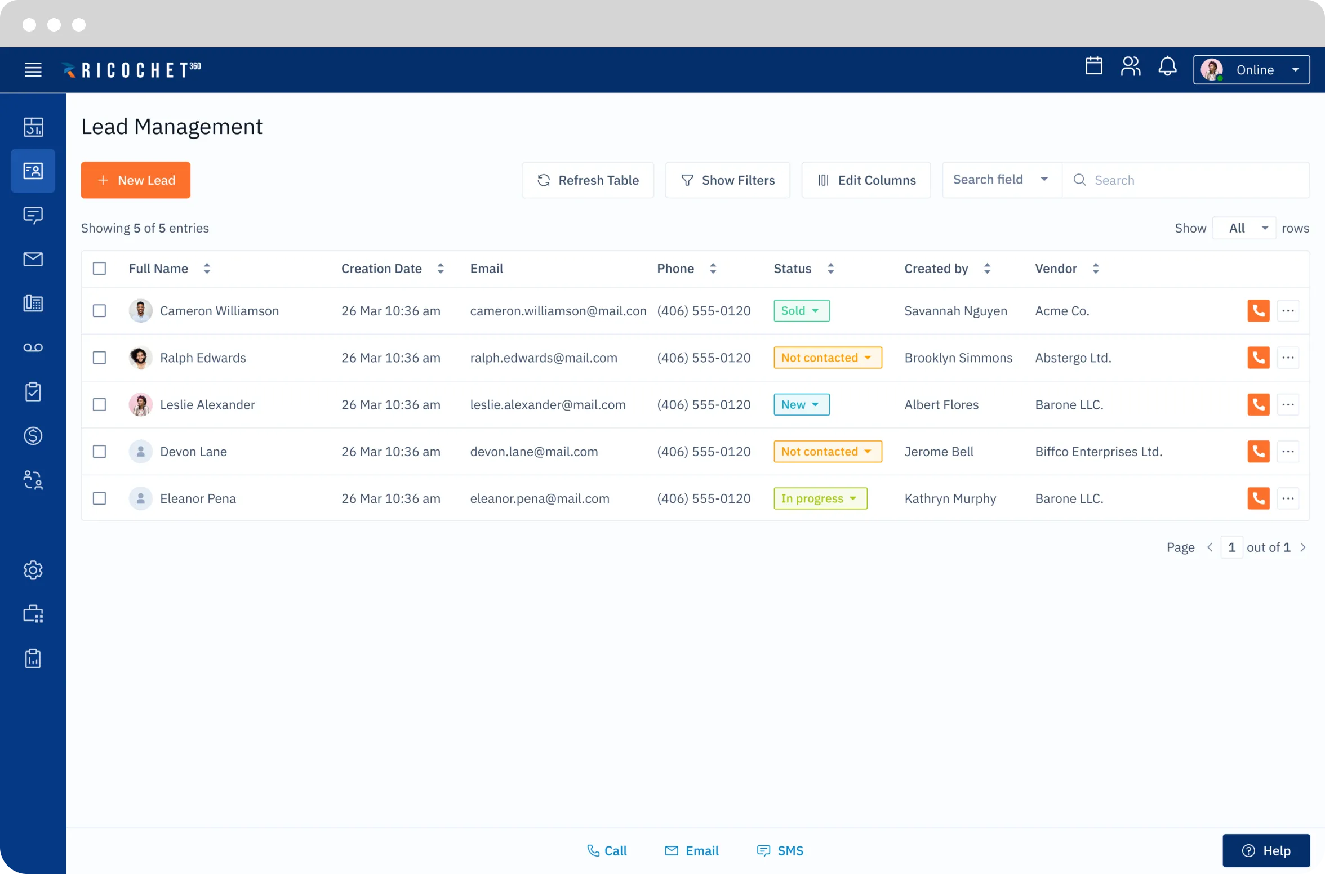Open more options for Leslie Alexander

1288,404
